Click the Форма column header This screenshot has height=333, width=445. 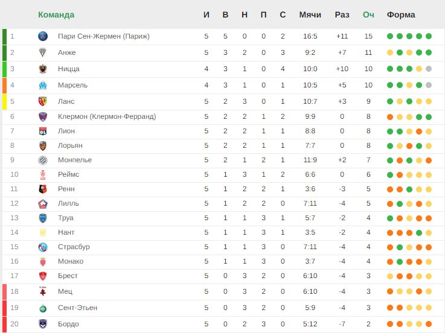pyautogui.click(x=401, y=14)
